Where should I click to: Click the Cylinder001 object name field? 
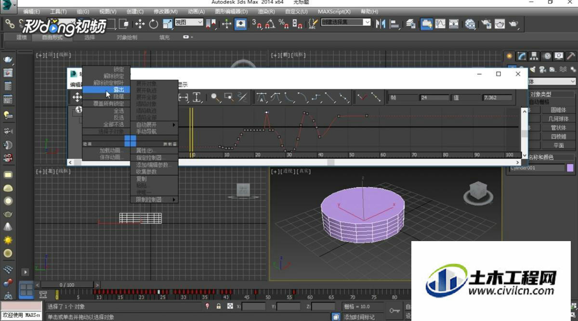pos(537,168)
